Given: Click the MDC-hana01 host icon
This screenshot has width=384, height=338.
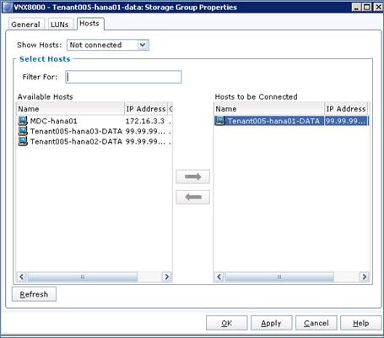Looking at the screenshot, I should (x=23, y=121).
